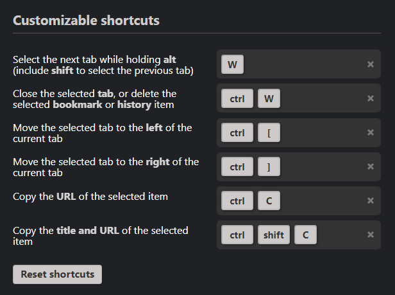Click the shift key chip
This screenshot has height=295, width=395.
[274, 235]
